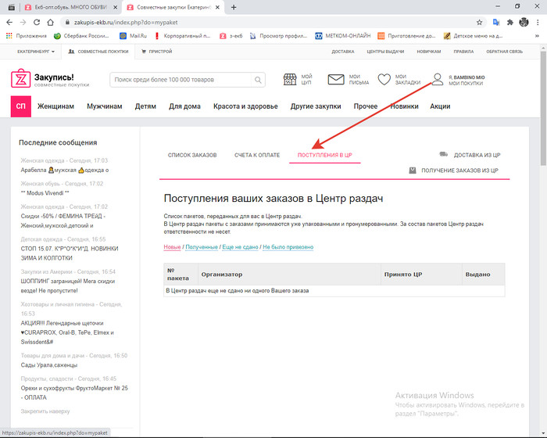Viewport: 547px width, 438px height.
Task: Bookmark page with browser star icon
Action: [479, 22]
